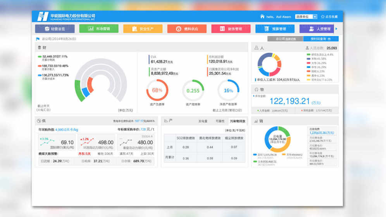Expand more nav items with the right arrow
Viewport: 386px width, 217px height.
(x=336, y=29)
